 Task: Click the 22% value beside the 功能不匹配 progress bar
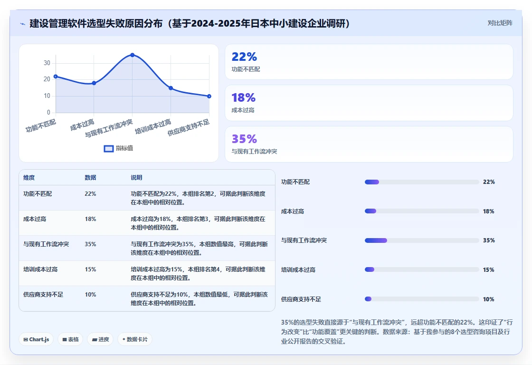click(489, 182)
